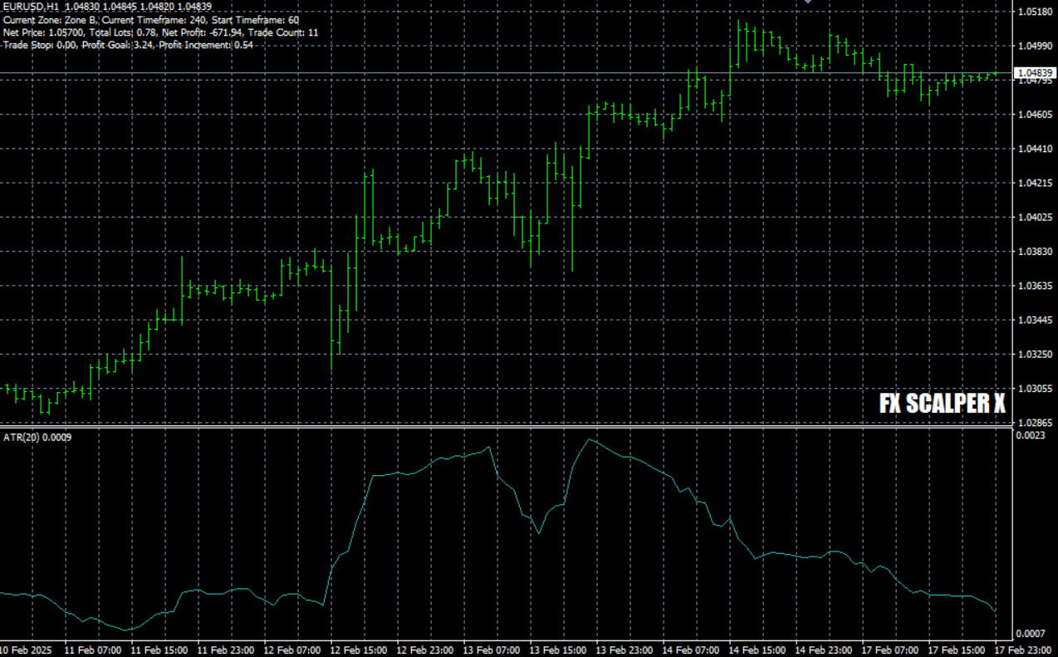Screen dimensions: 1058x657
Task: Click the Current Zone info line
Action: [151, 20]
